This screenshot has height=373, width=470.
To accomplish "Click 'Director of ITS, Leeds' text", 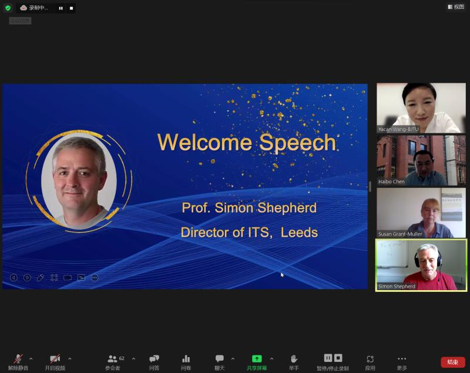I will point(249,233).
